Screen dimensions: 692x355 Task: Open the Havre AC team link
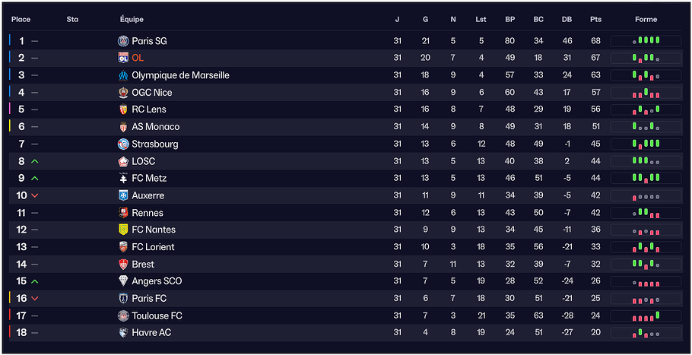click(151, 333)
